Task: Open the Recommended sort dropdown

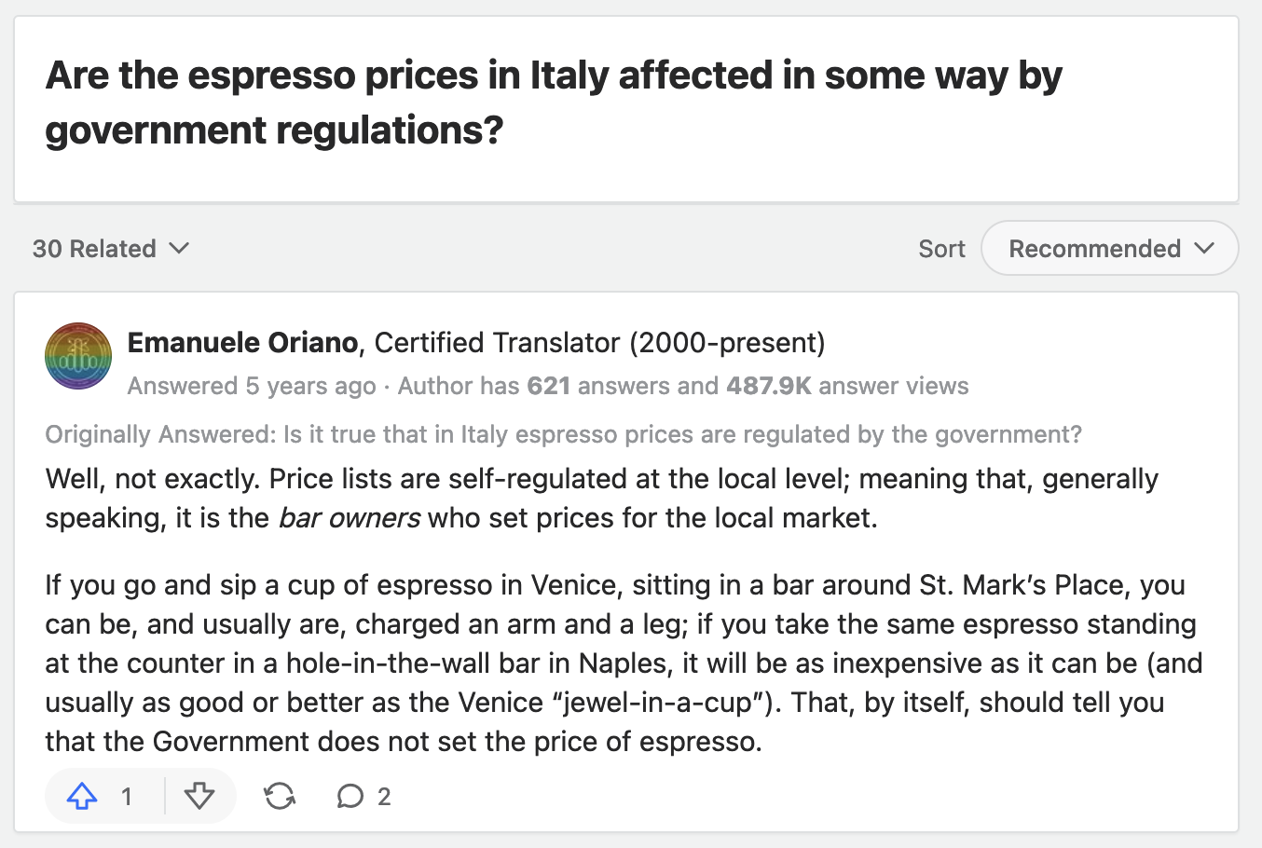Action: (x=1109, y=249)
